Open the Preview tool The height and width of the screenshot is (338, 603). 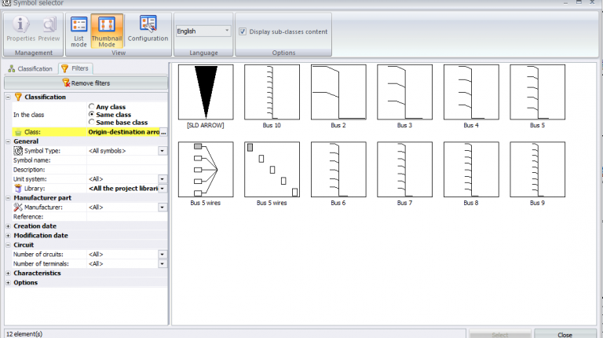(x=49, y=29)
